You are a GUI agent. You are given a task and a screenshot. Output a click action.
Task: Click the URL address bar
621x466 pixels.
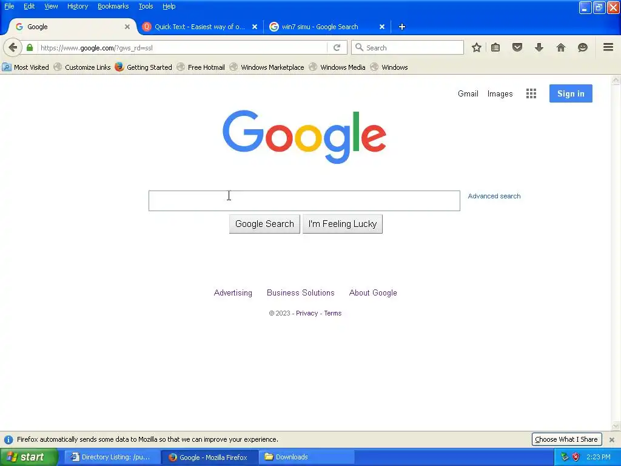(183, 47)
